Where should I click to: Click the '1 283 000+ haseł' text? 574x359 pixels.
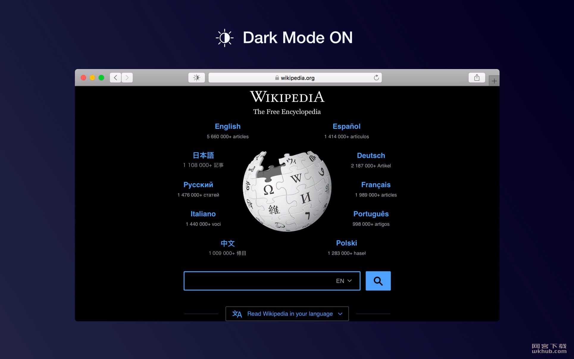tap(346, 253)
